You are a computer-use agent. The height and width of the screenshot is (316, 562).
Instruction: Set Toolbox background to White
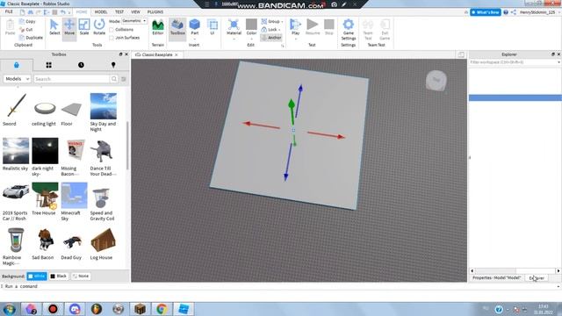click(x=37, y=276)
